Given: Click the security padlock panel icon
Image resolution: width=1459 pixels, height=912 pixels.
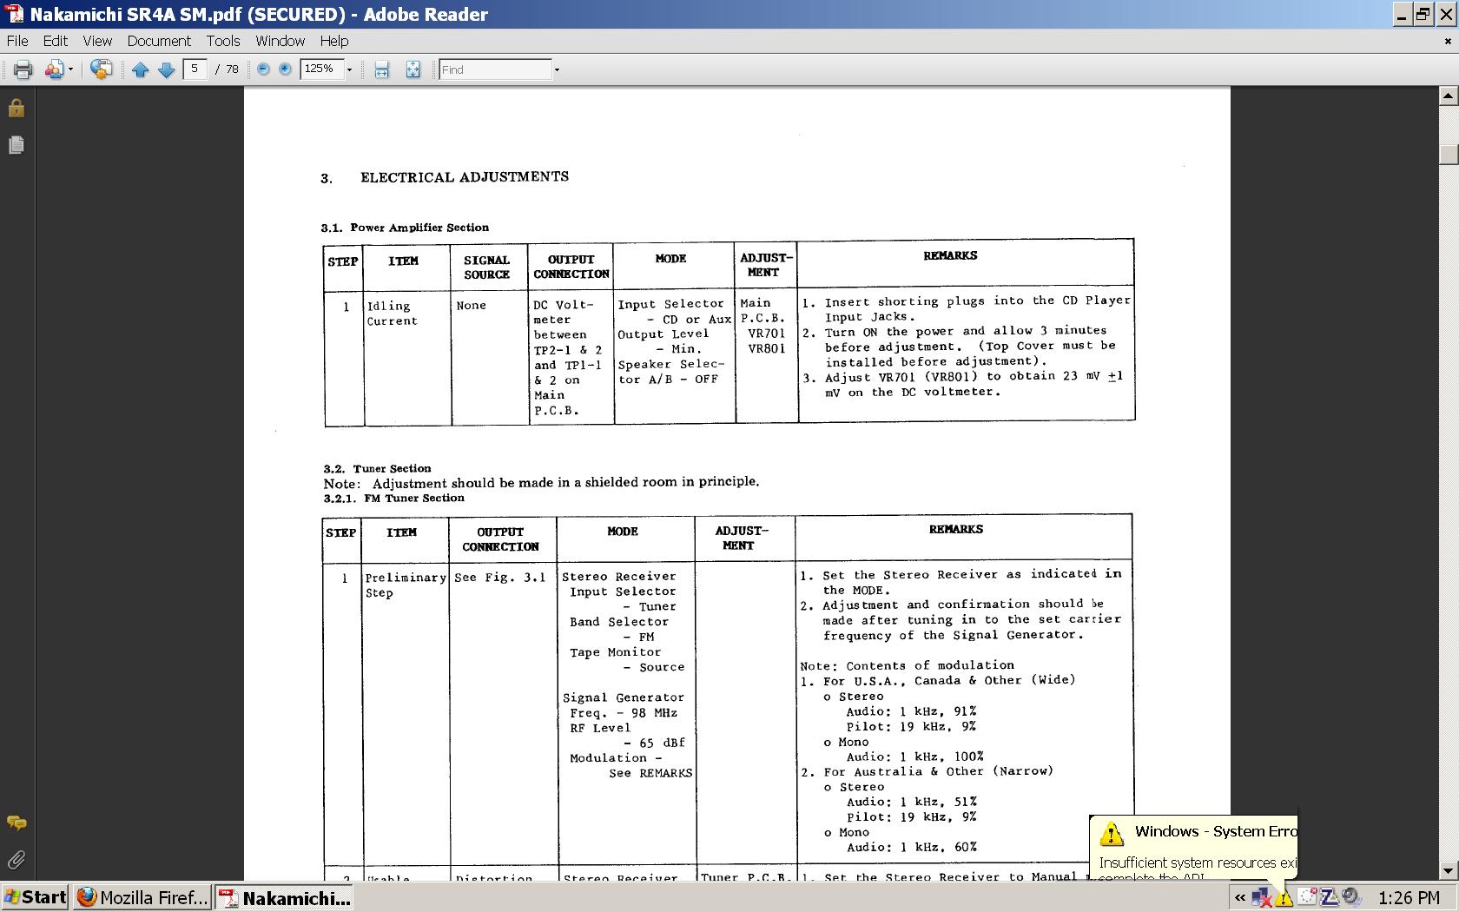Looking at the screenshot, I should pyautogui.click(x=17, y=108).
